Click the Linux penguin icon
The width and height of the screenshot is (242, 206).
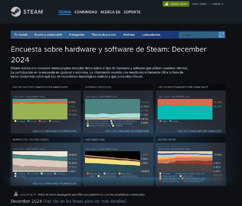point(16,194)
